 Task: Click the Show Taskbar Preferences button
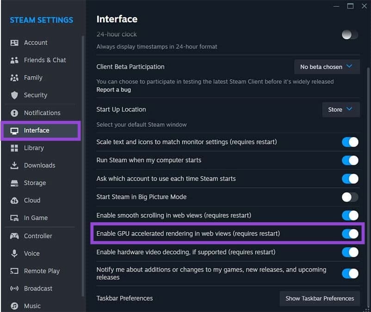tap(320, 299)
